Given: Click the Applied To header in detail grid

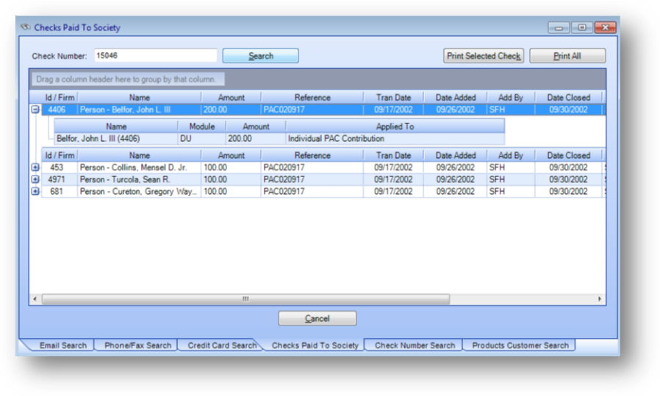Looking at the screenshot, I should click(x=395, y=126).
